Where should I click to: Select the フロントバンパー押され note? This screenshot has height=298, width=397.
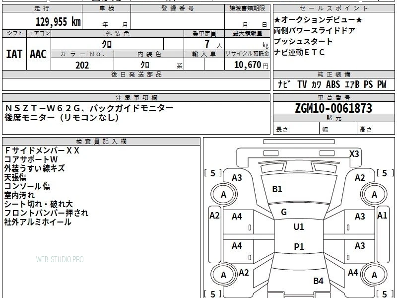point(47,213)
